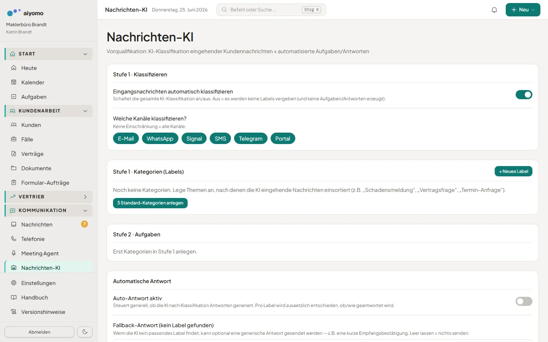
Task: Click the Handbuch book icon
Action: (14, 297)
